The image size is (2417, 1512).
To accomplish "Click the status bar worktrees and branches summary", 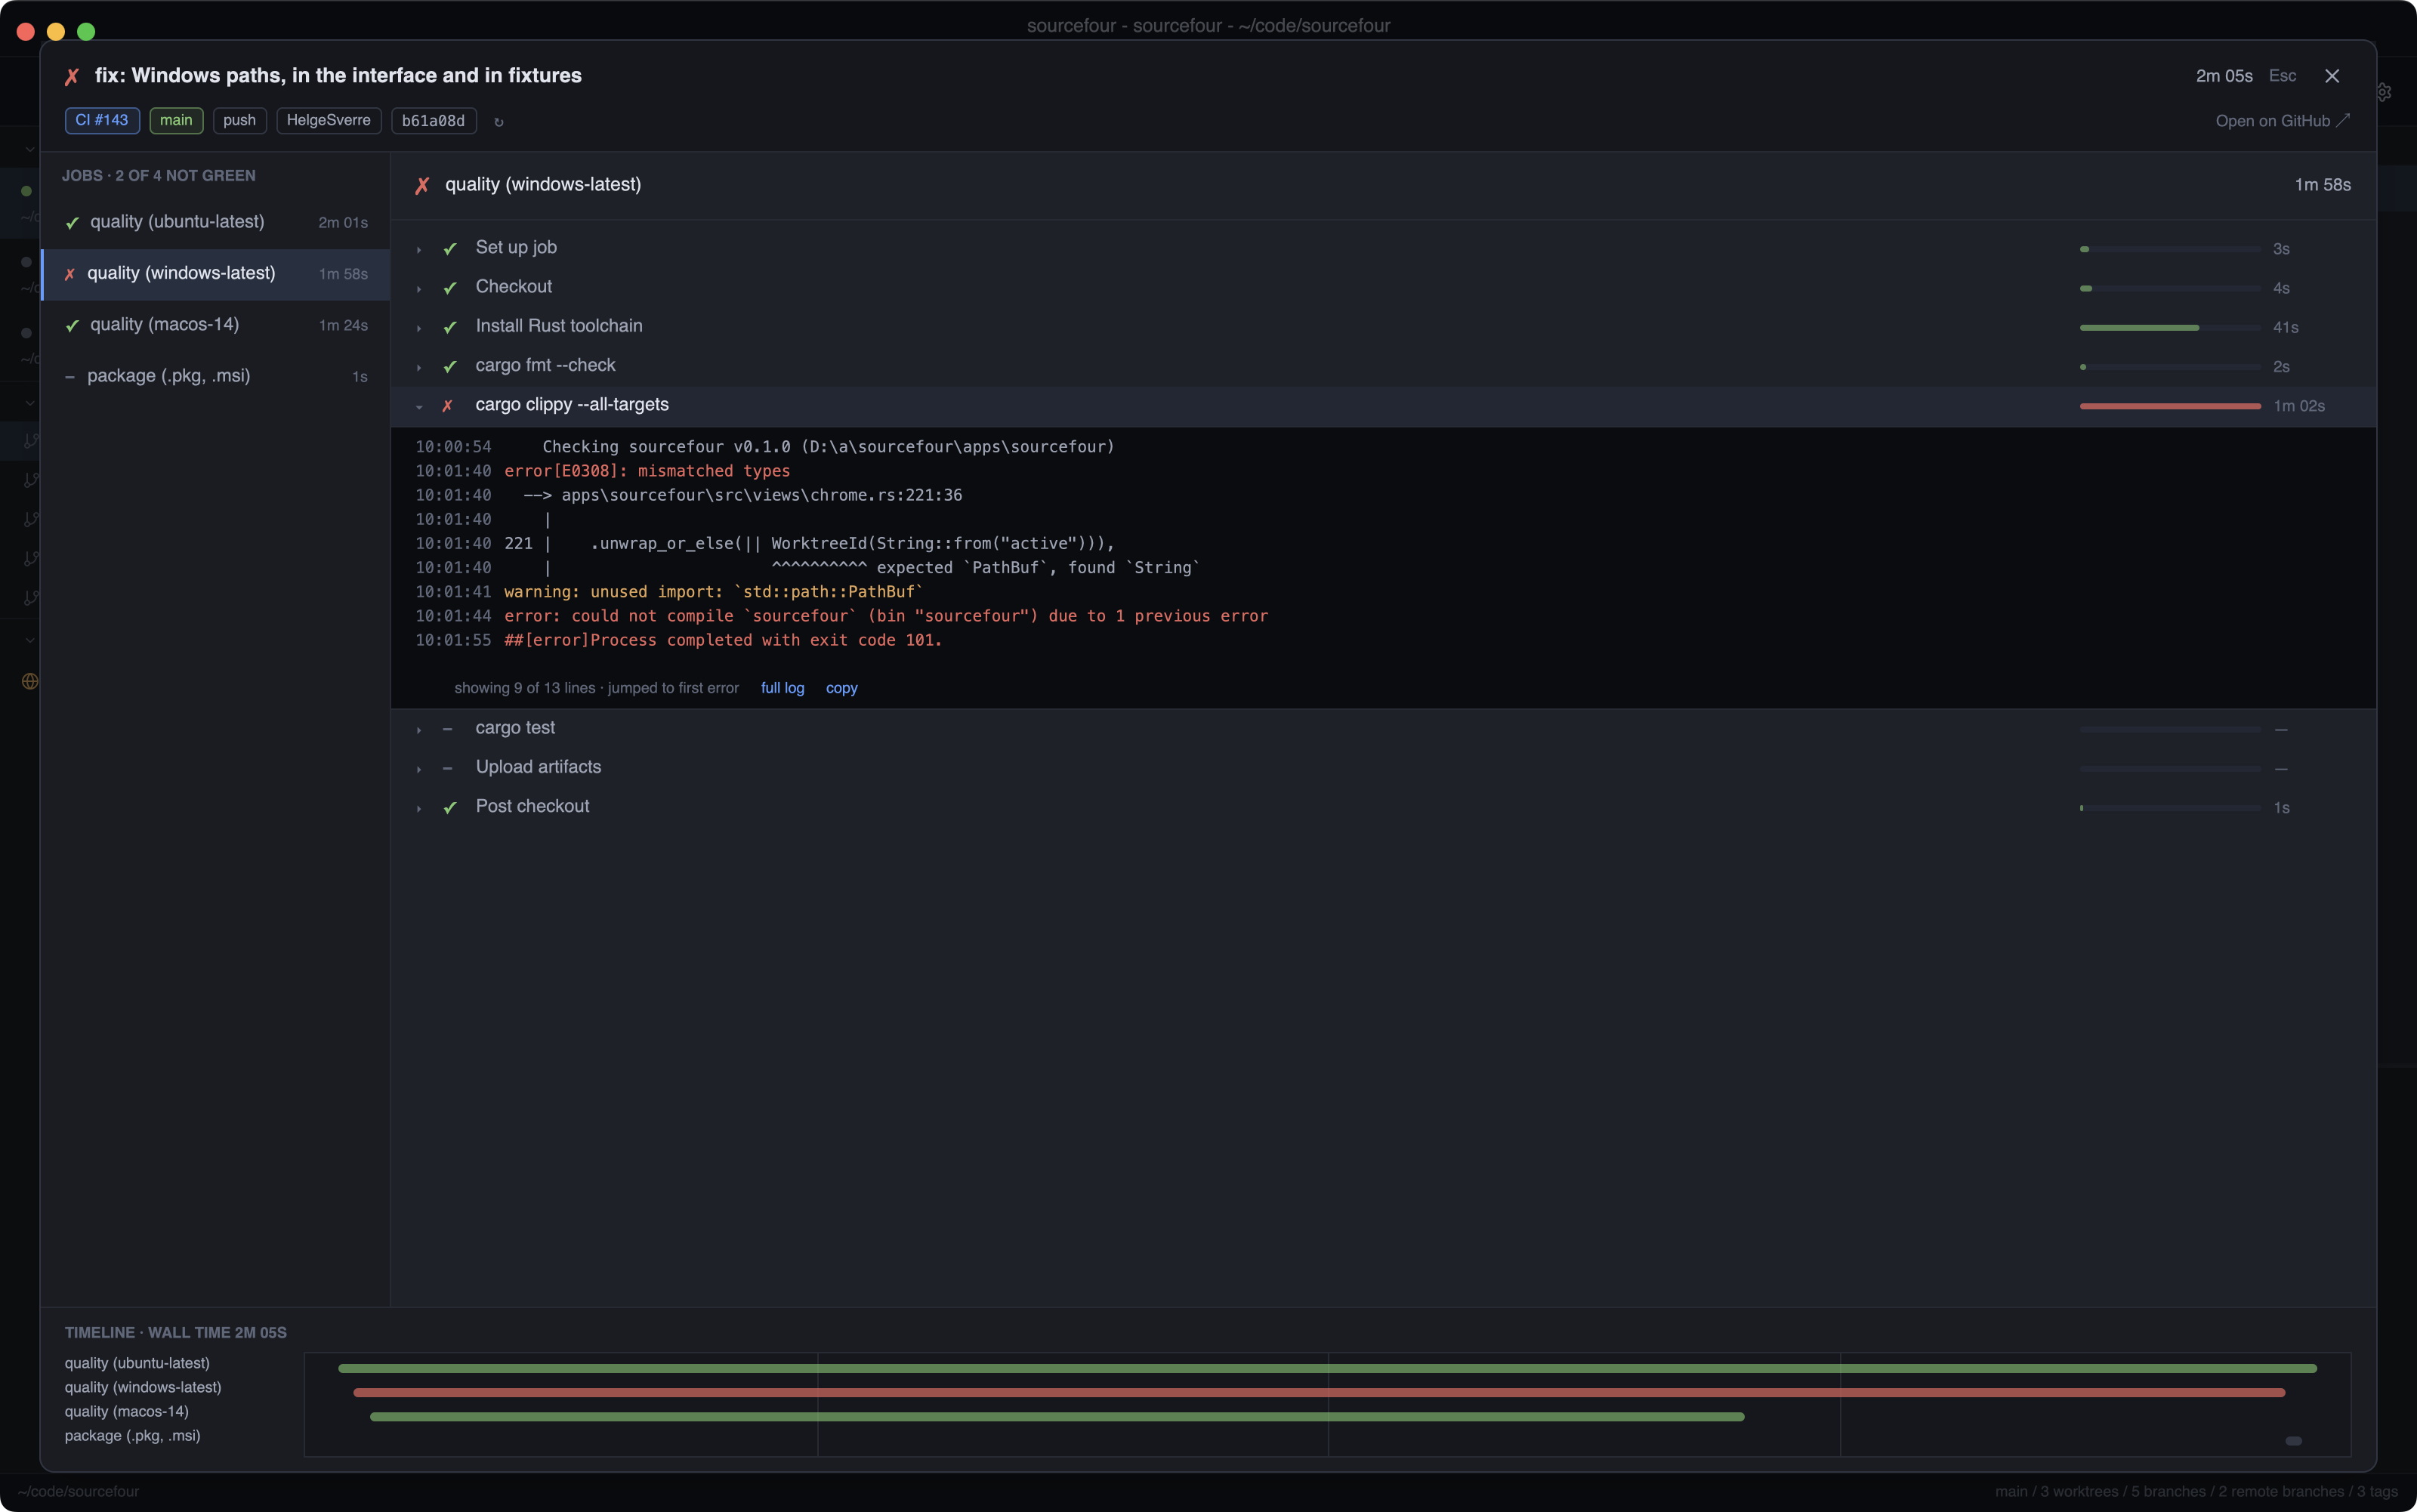I will point(2196,1491).
